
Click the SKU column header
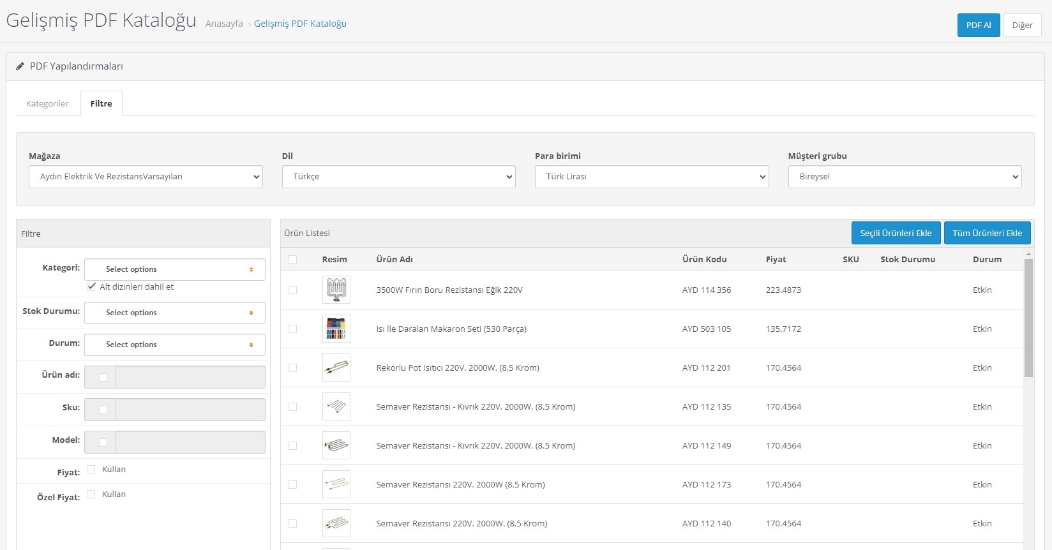click(851, 259)
